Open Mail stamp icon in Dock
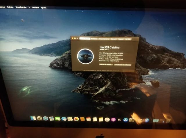This screenshot has width=186, height=138. [51, 119]
